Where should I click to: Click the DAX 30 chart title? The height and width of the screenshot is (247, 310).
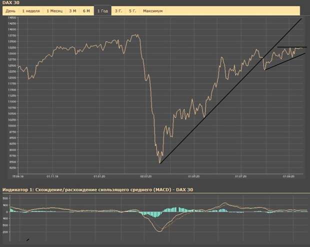(11, 2)
